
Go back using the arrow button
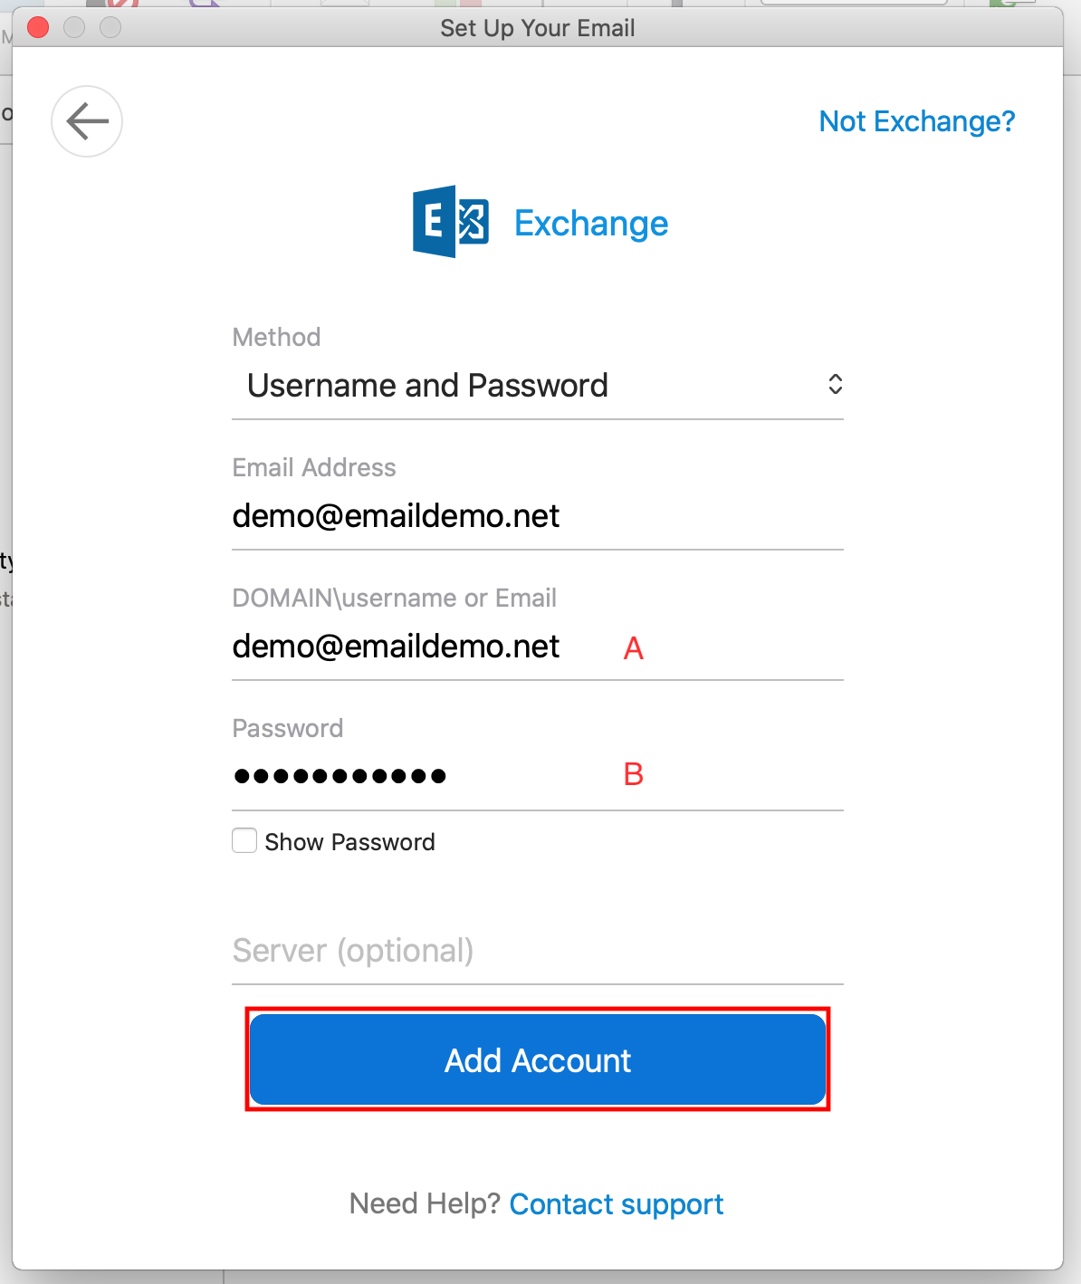[x=87, y=121]
